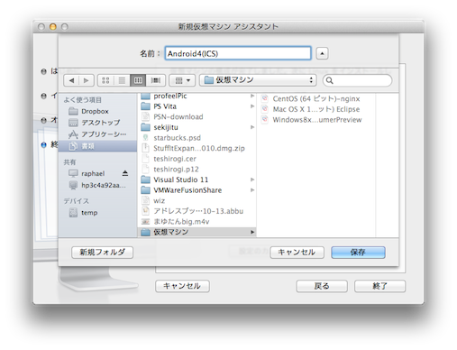Click the 戻る button

point(322,286)
